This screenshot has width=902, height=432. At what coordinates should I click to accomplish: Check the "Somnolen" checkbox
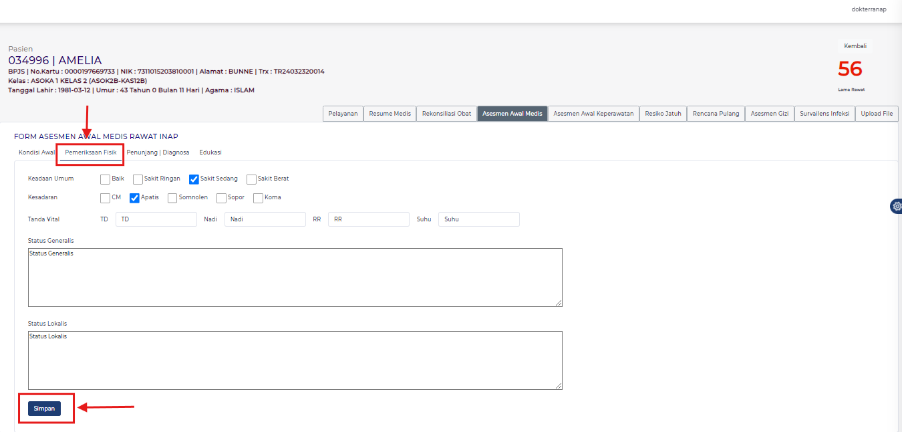(172, 197)
